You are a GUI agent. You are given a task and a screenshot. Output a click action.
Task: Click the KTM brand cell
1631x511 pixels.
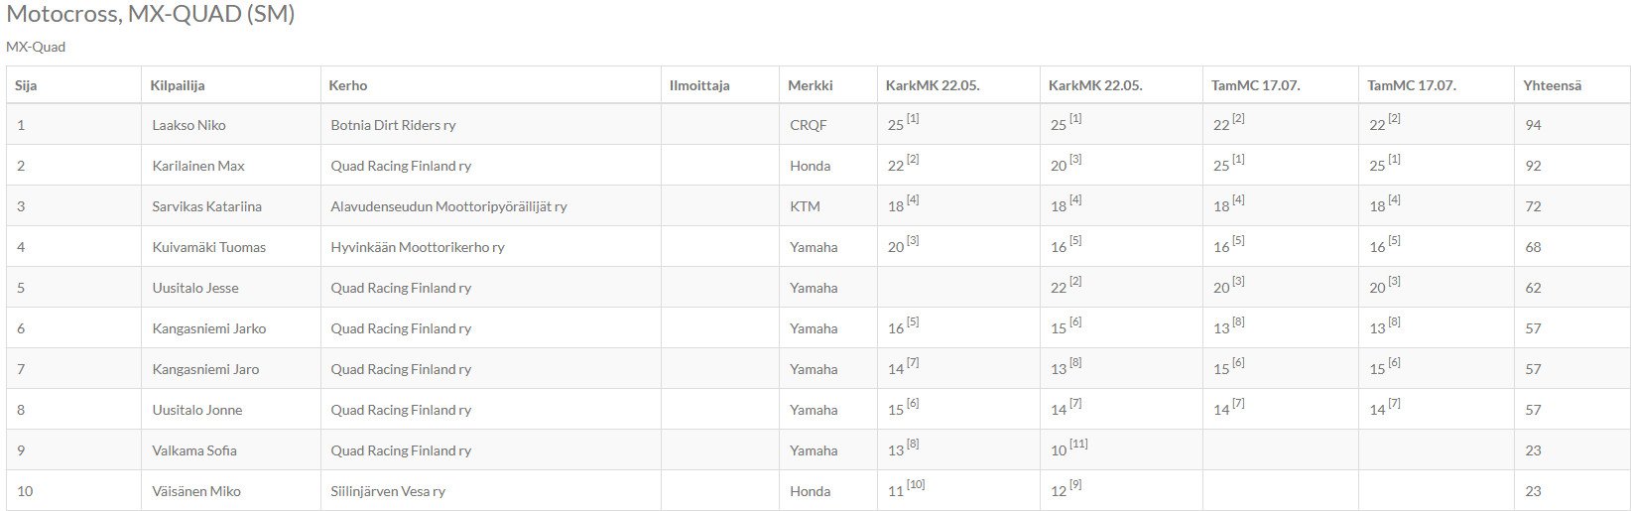(x=805, y=206)
